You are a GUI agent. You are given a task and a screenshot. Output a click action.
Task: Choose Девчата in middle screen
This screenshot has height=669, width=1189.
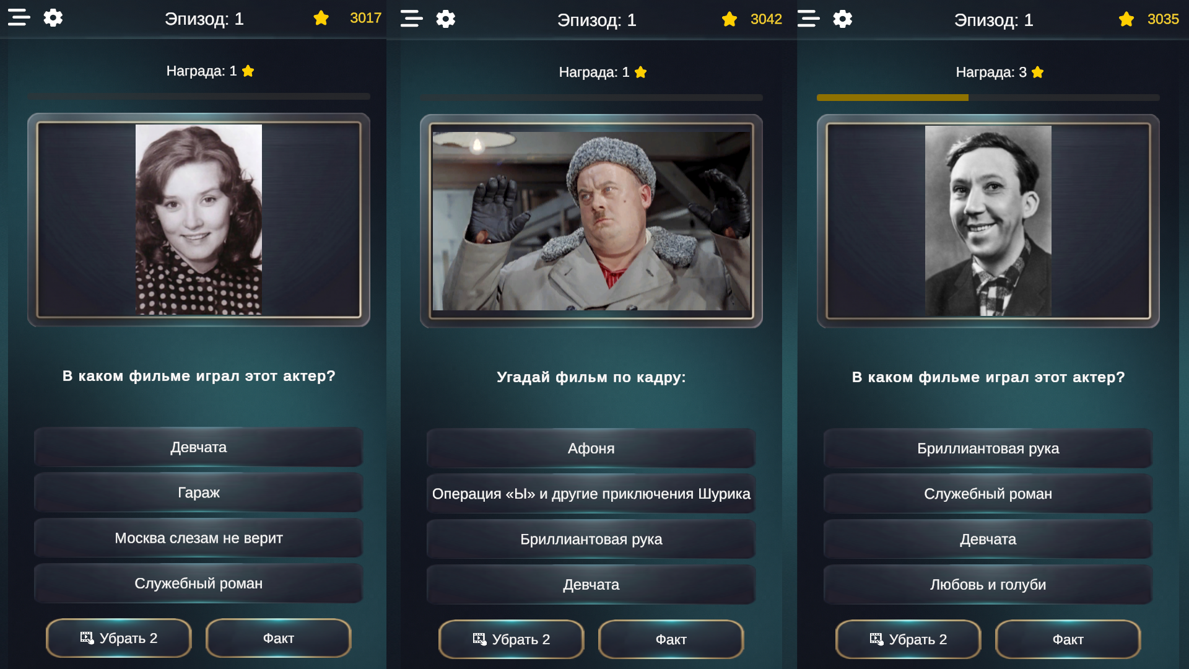tap(591, 585)
